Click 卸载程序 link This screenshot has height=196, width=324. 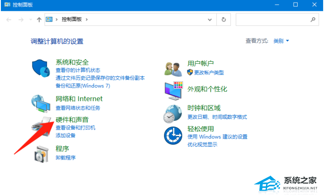point(65,158)
